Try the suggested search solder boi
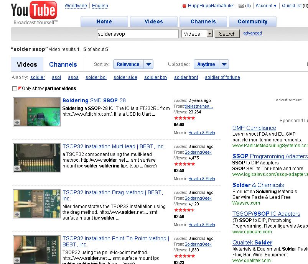This screenshot has height=264, width=308. click(x=96, y=77)
